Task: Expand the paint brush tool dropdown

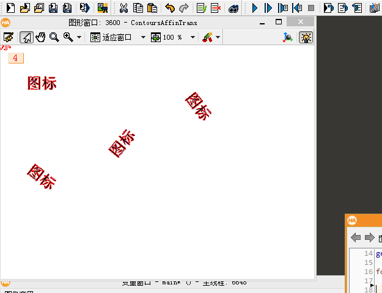Action: pyautogui.click(x=218, y=37)
